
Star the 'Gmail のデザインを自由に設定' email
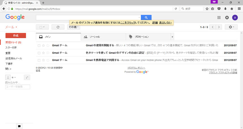coord(43,53)
